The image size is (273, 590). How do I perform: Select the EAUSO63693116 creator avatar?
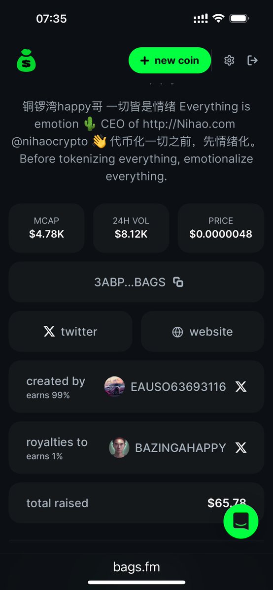114,386
